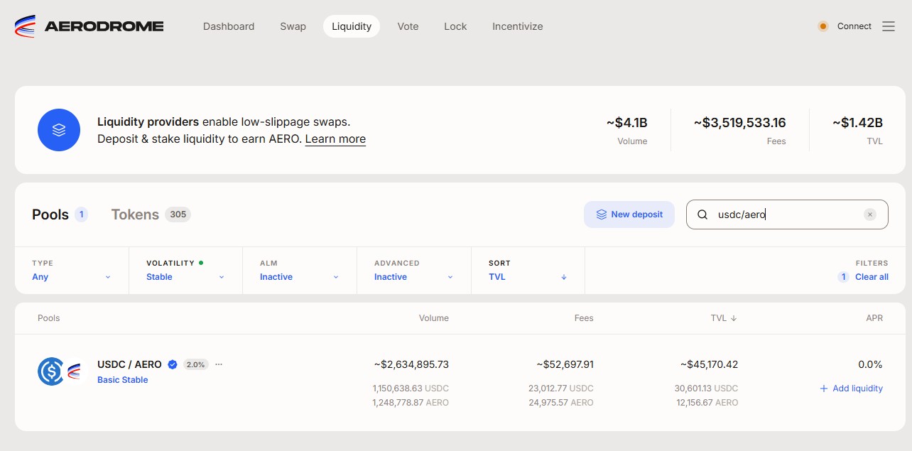The width and height of the screenshot is (912, 451).
Task: Click the 1,150,638.63 USDC volume amount
Action: click(x=411, y=388)
